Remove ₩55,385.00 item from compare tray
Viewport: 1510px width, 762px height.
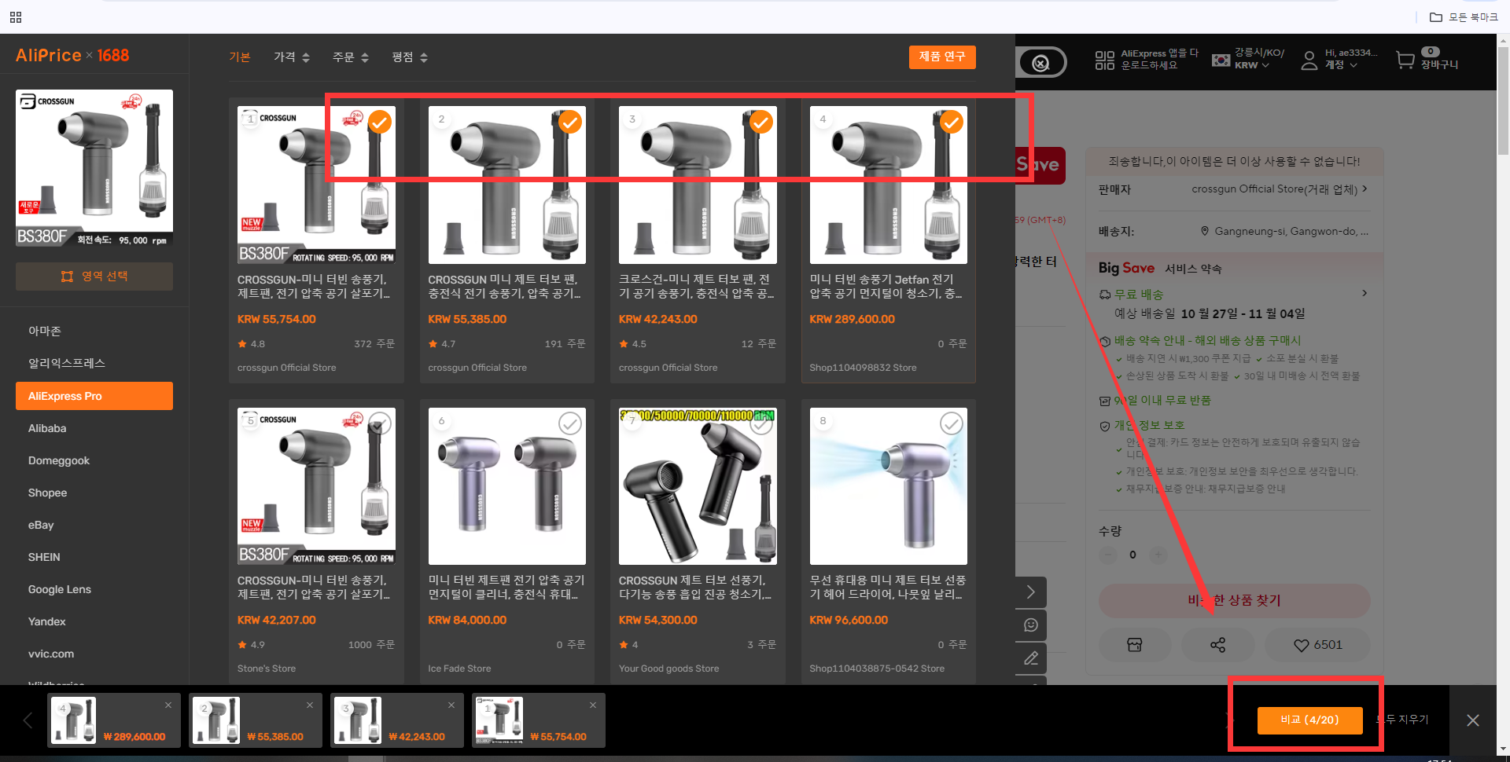310,705
